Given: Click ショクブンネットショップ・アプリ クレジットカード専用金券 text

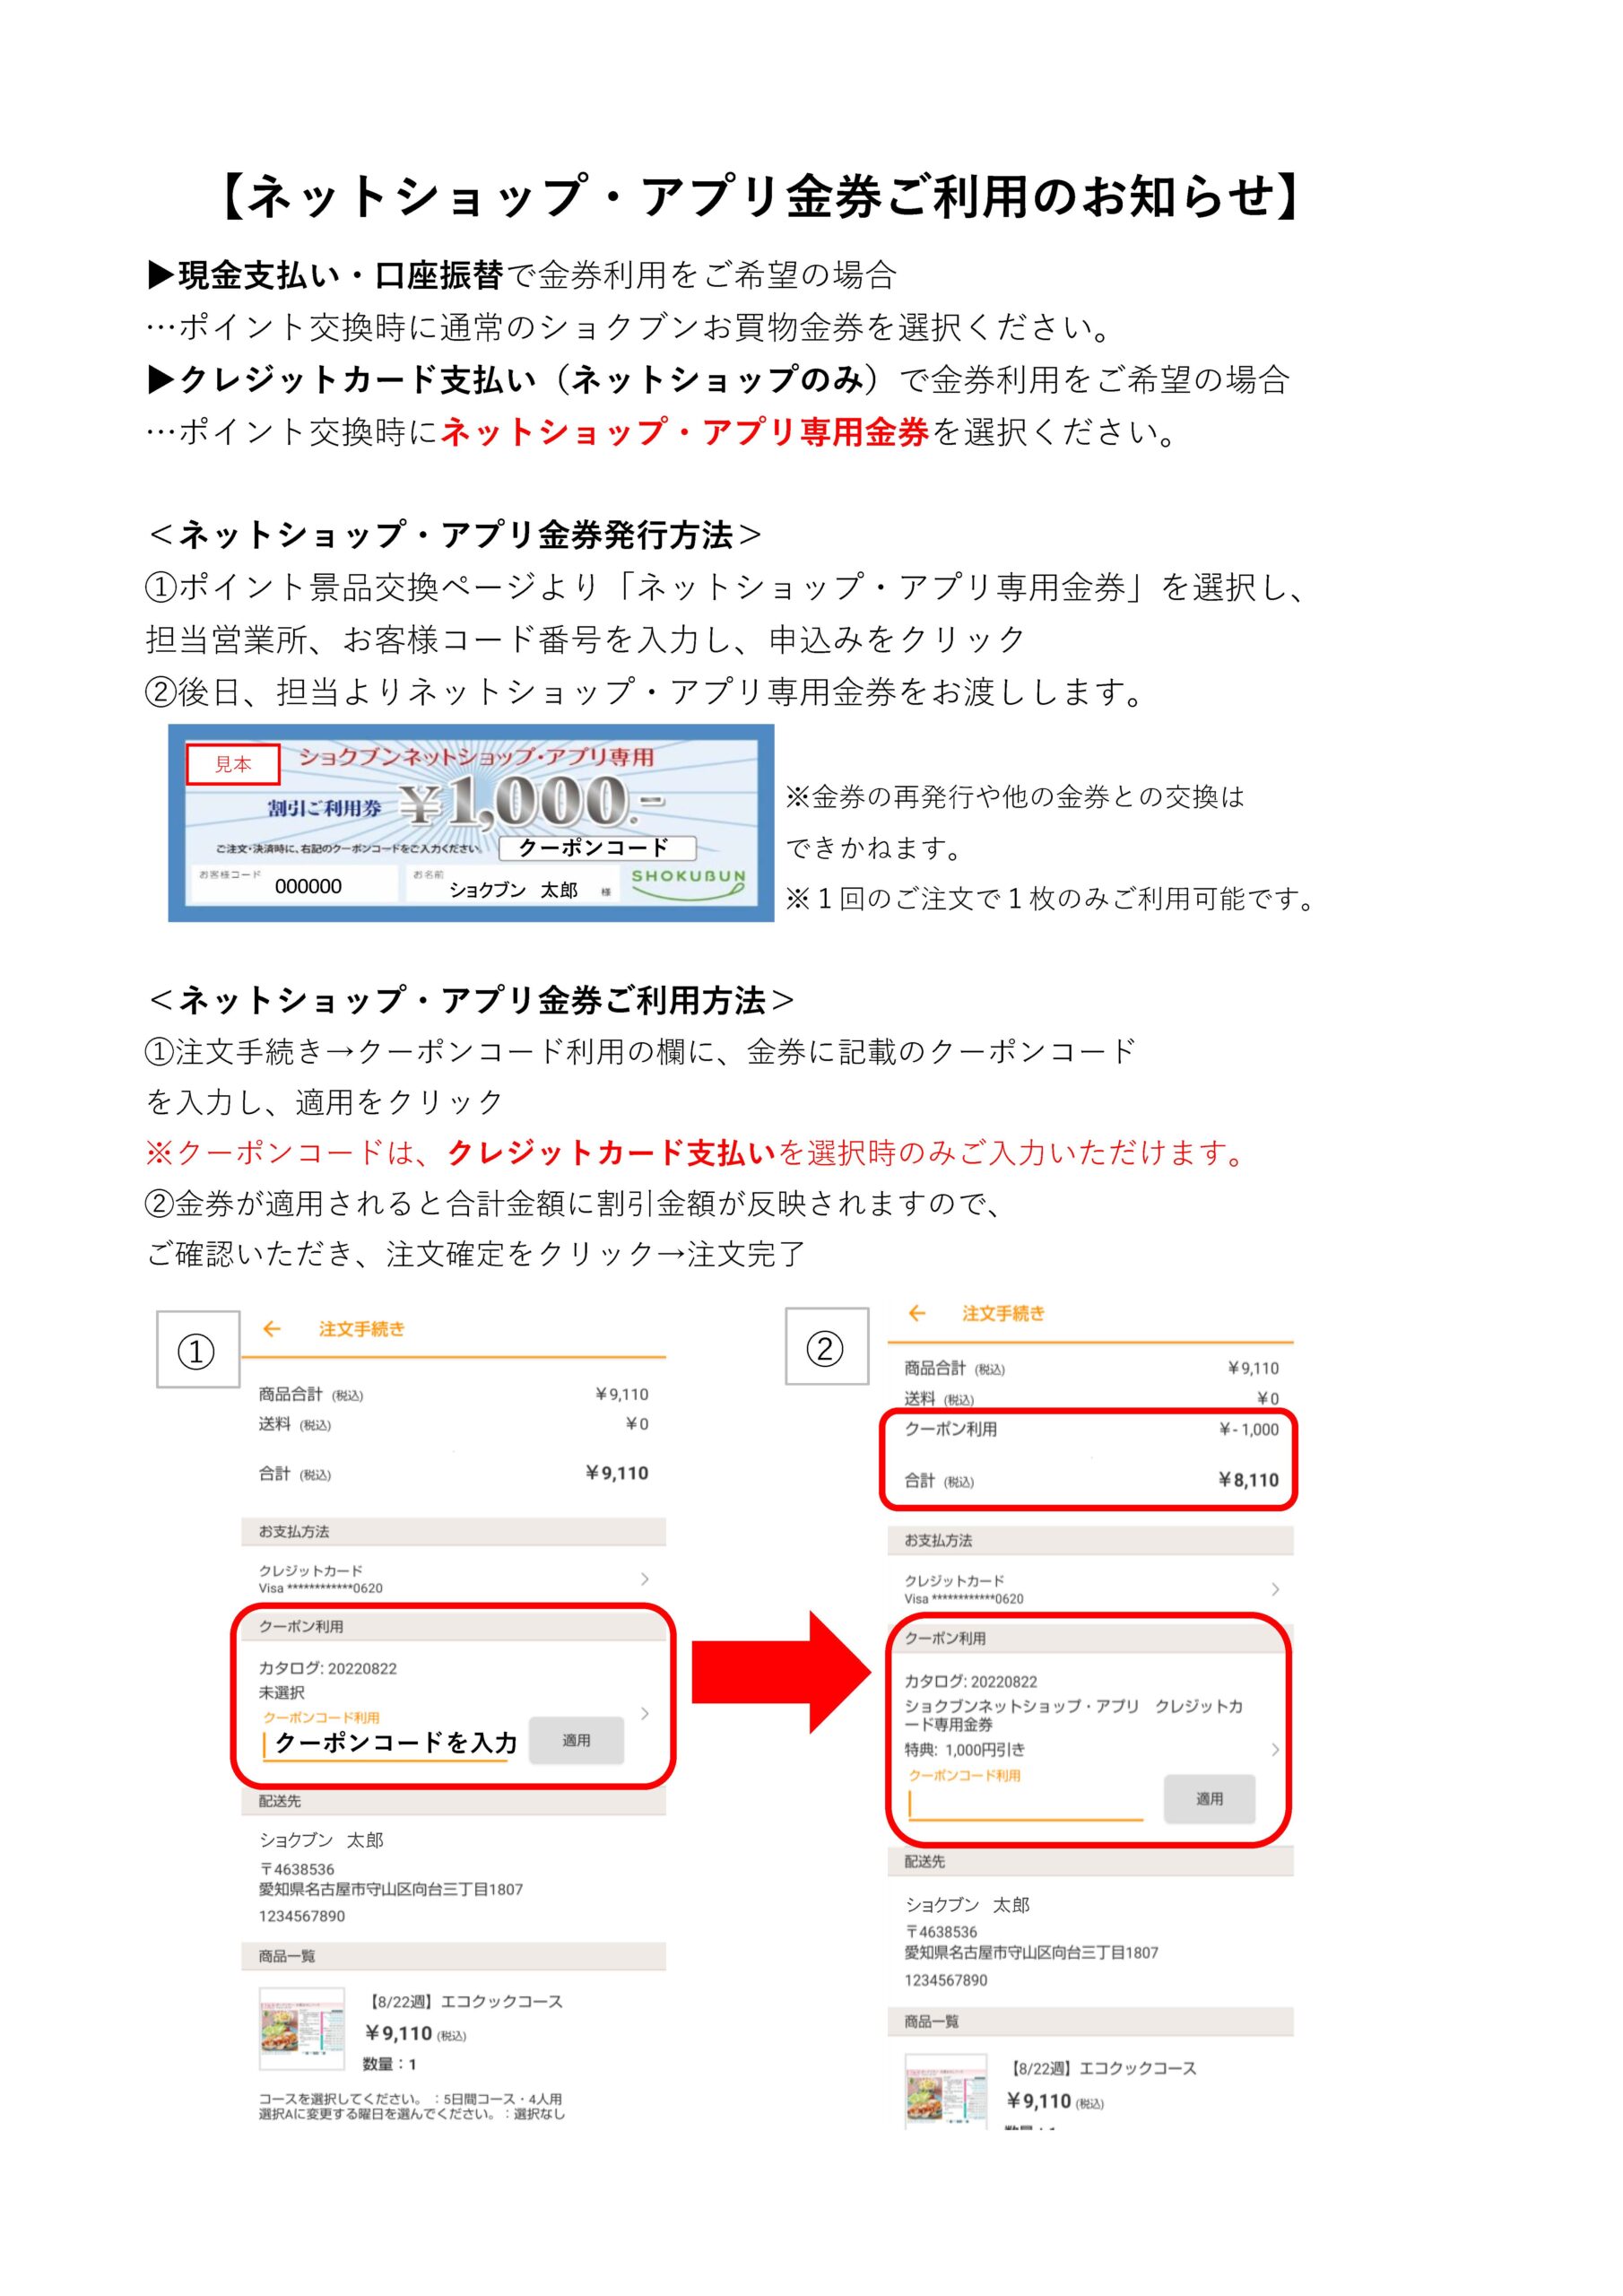Looking at the screenshot, I should (x=1073, y=1715).
